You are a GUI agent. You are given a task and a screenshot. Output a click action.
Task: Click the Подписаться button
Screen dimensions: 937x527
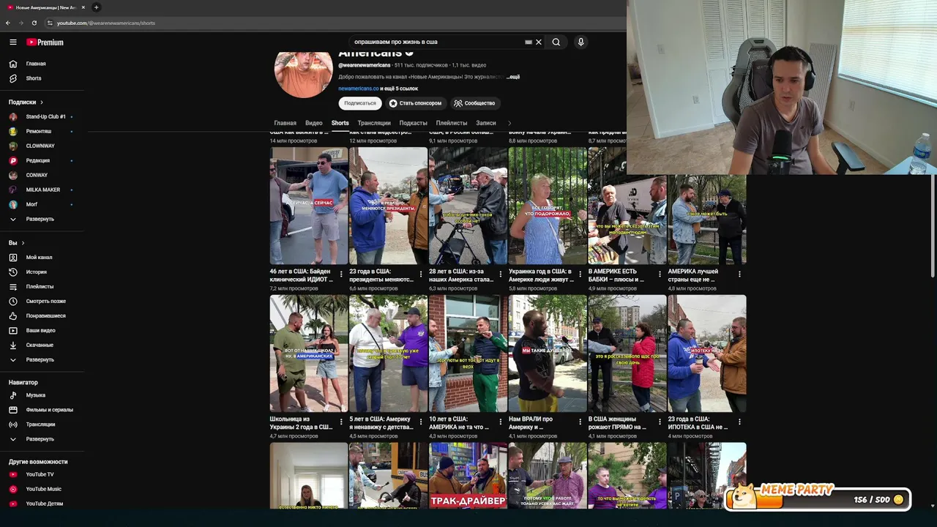360,103
